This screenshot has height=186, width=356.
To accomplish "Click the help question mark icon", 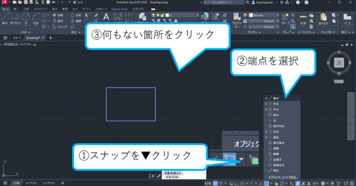I will [x=298, y=2].
